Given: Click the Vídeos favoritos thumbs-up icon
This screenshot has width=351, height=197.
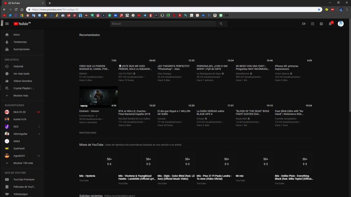Looking at the screenshot, I should click(7, 81).
